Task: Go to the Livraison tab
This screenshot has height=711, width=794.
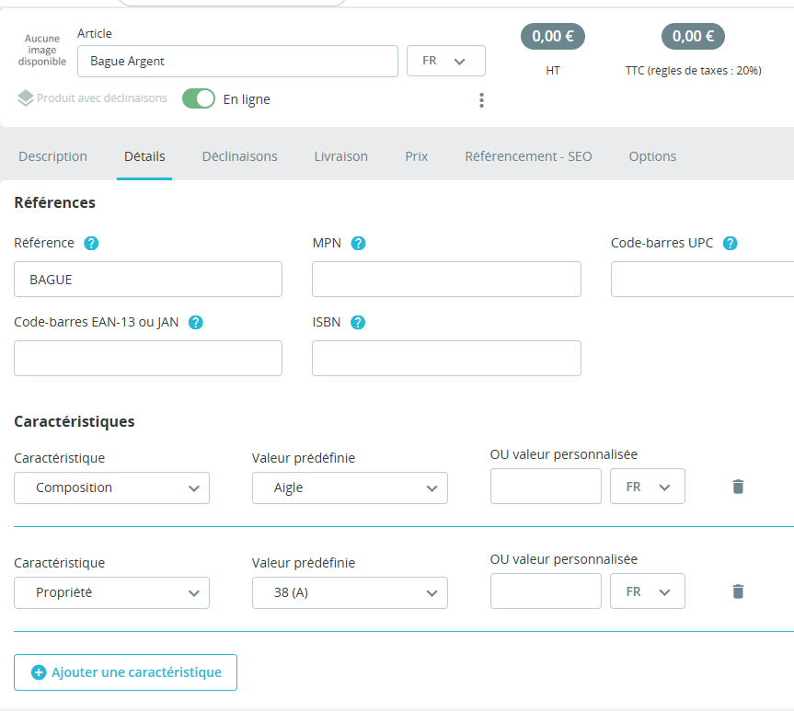Action: pyautogui.click(x=340, y=156)
